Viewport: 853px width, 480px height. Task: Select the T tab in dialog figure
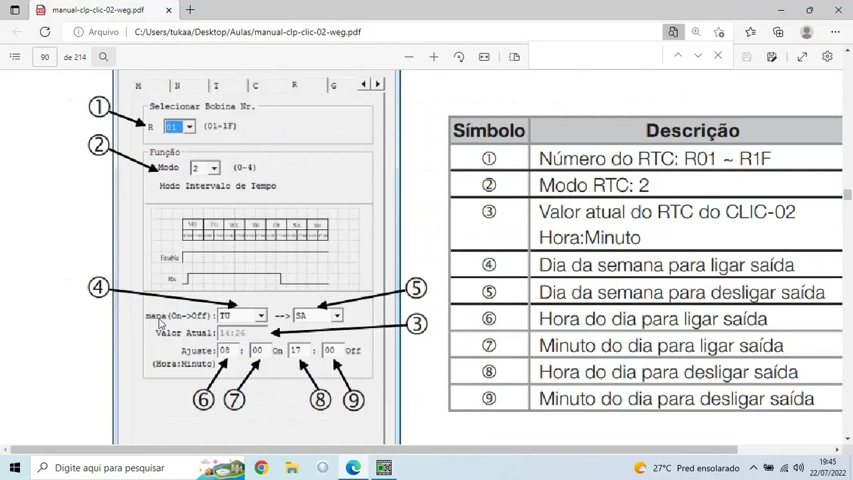pos(216,86)
